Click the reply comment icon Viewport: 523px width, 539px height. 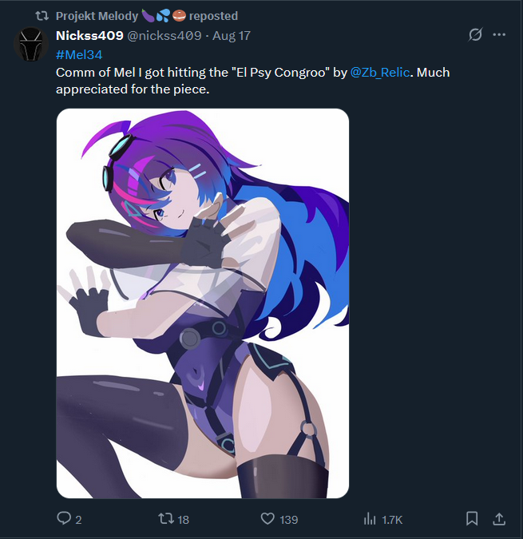64,518
